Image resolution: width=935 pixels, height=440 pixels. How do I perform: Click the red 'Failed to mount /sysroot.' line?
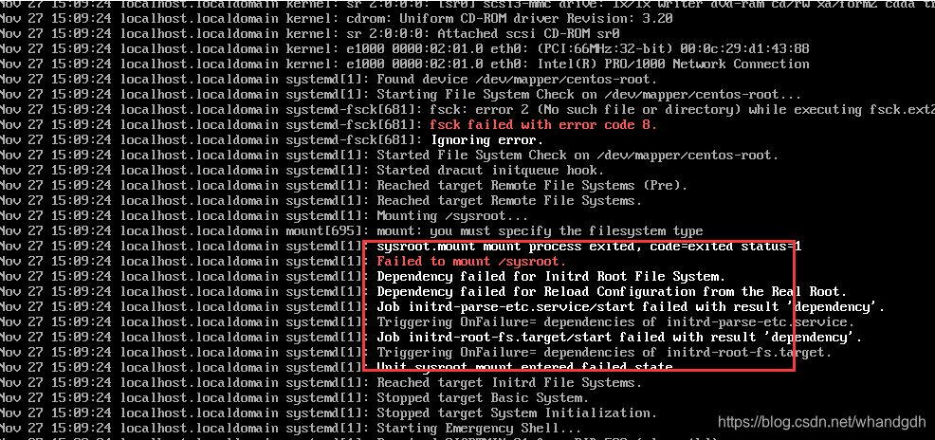[x=471, y=261]
